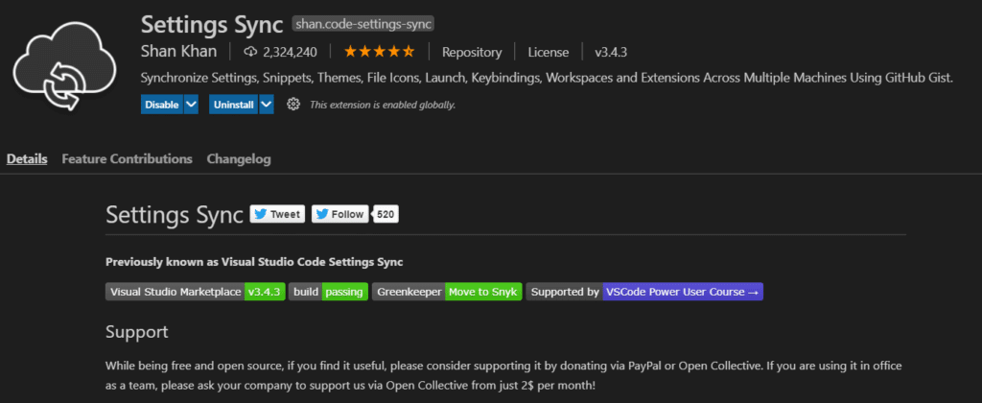The width and height of the screenshot is (982, 403).
Task: Open the License link
Action: 548,53
